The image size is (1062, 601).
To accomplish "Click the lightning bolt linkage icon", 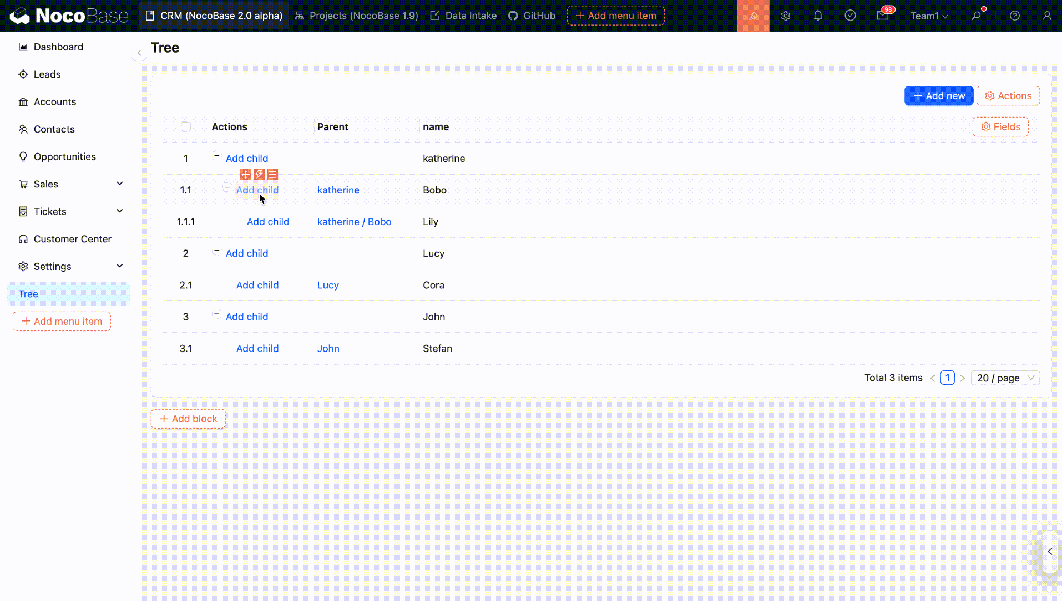I will click(x=259, y=175).
